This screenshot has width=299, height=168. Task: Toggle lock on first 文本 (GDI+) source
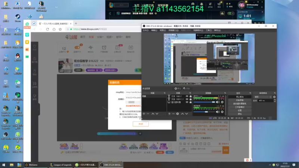(191, 96)
